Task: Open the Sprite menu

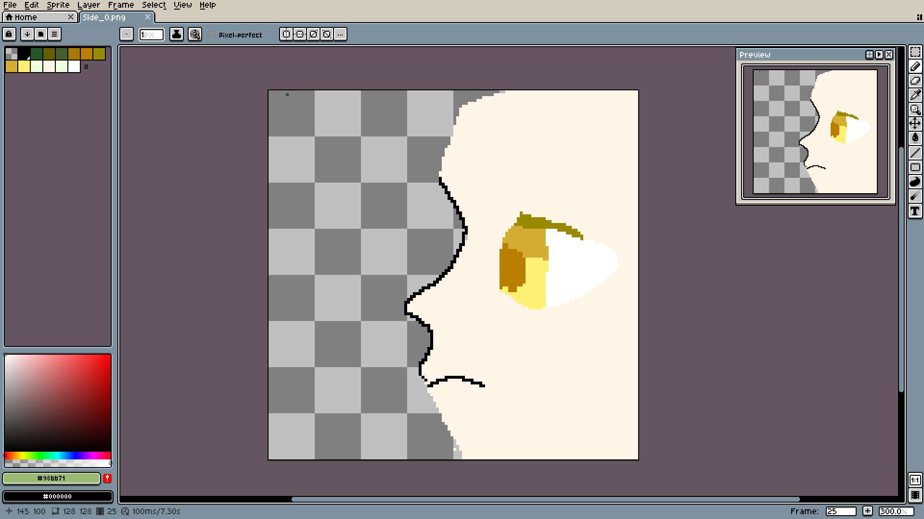Action: point(58,5)
